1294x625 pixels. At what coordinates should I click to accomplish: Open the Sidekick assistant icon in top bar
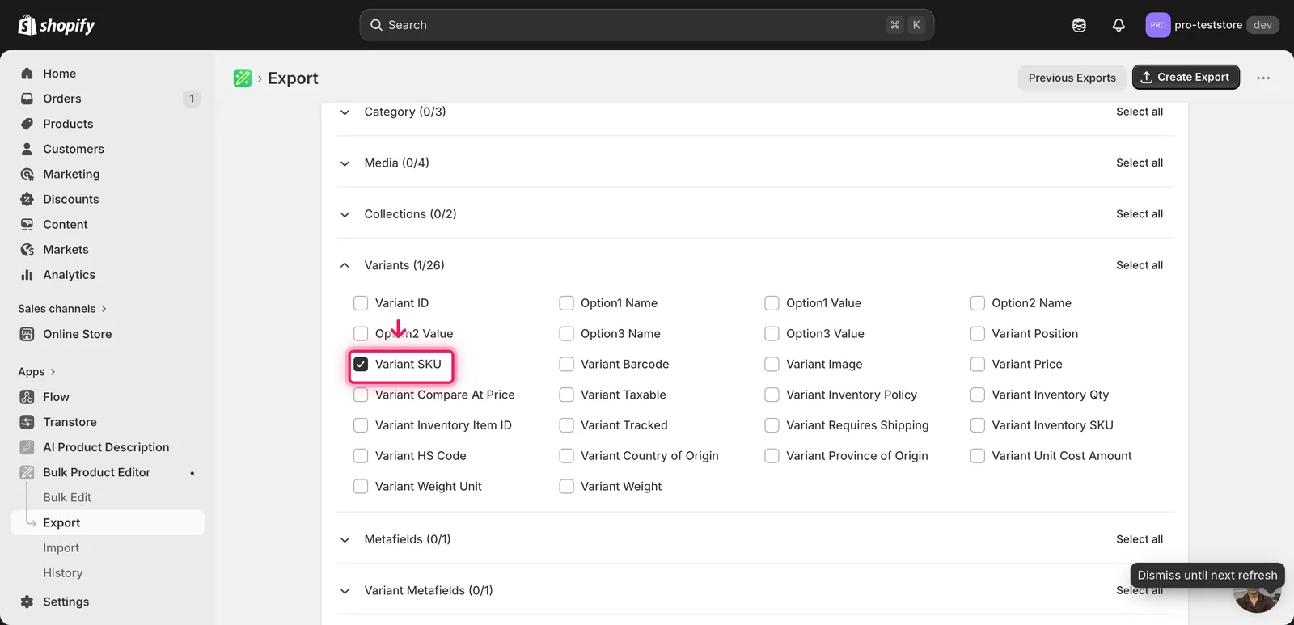1079,25
